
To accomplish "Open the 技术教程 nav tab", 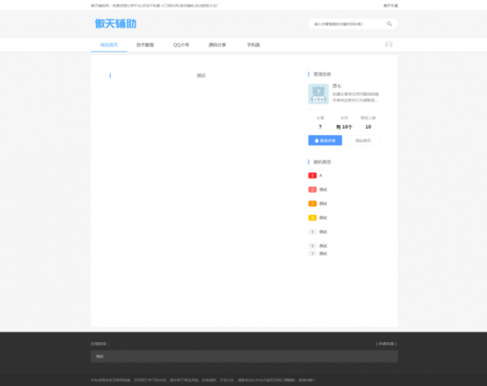I will [x=145, y=45].
